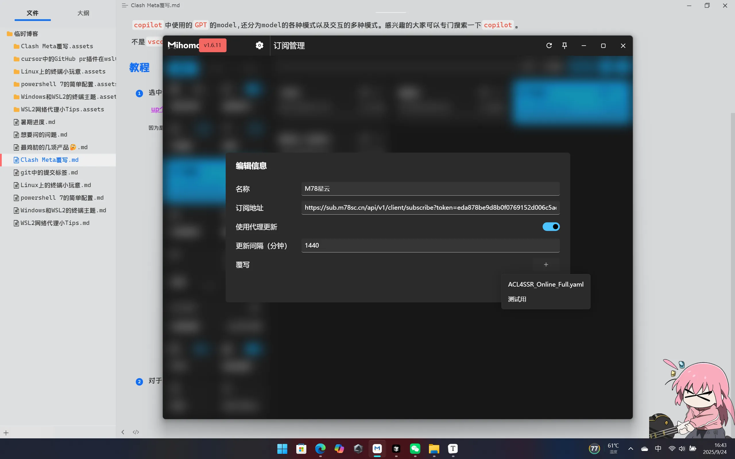
Task: Pin the Mihomo window on top
Action: click(564, 45)
